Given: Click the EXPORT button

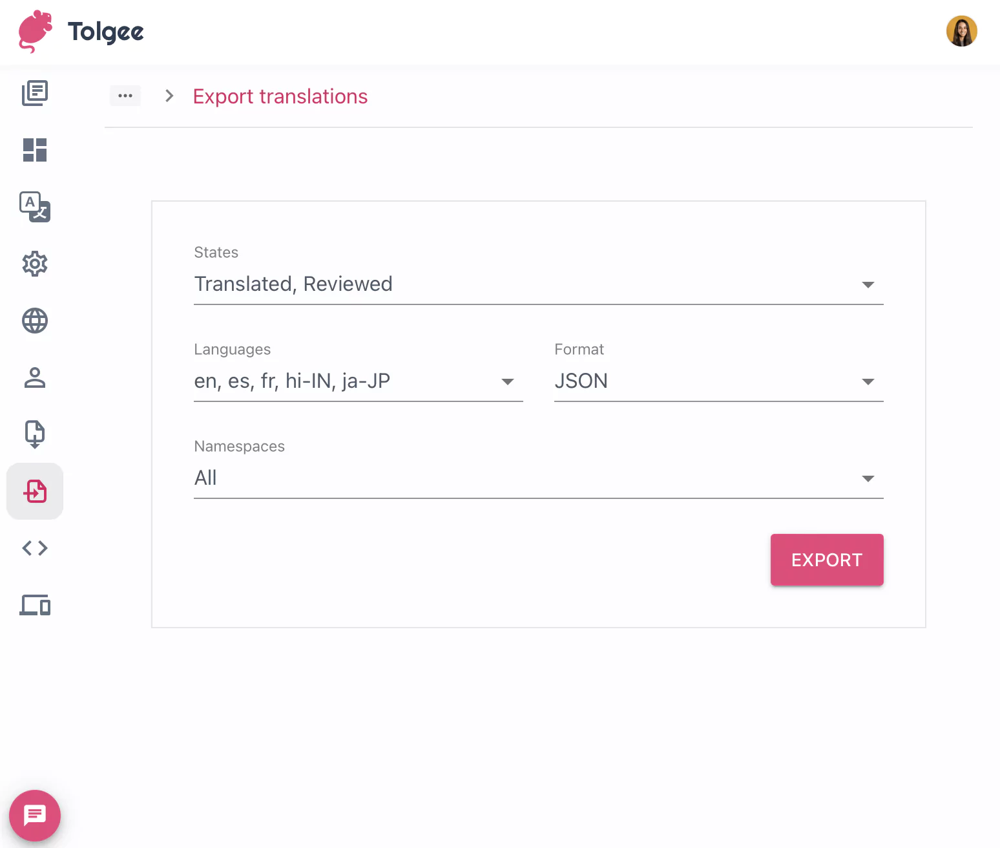Looking at the screenshot, I should [827, 560].
